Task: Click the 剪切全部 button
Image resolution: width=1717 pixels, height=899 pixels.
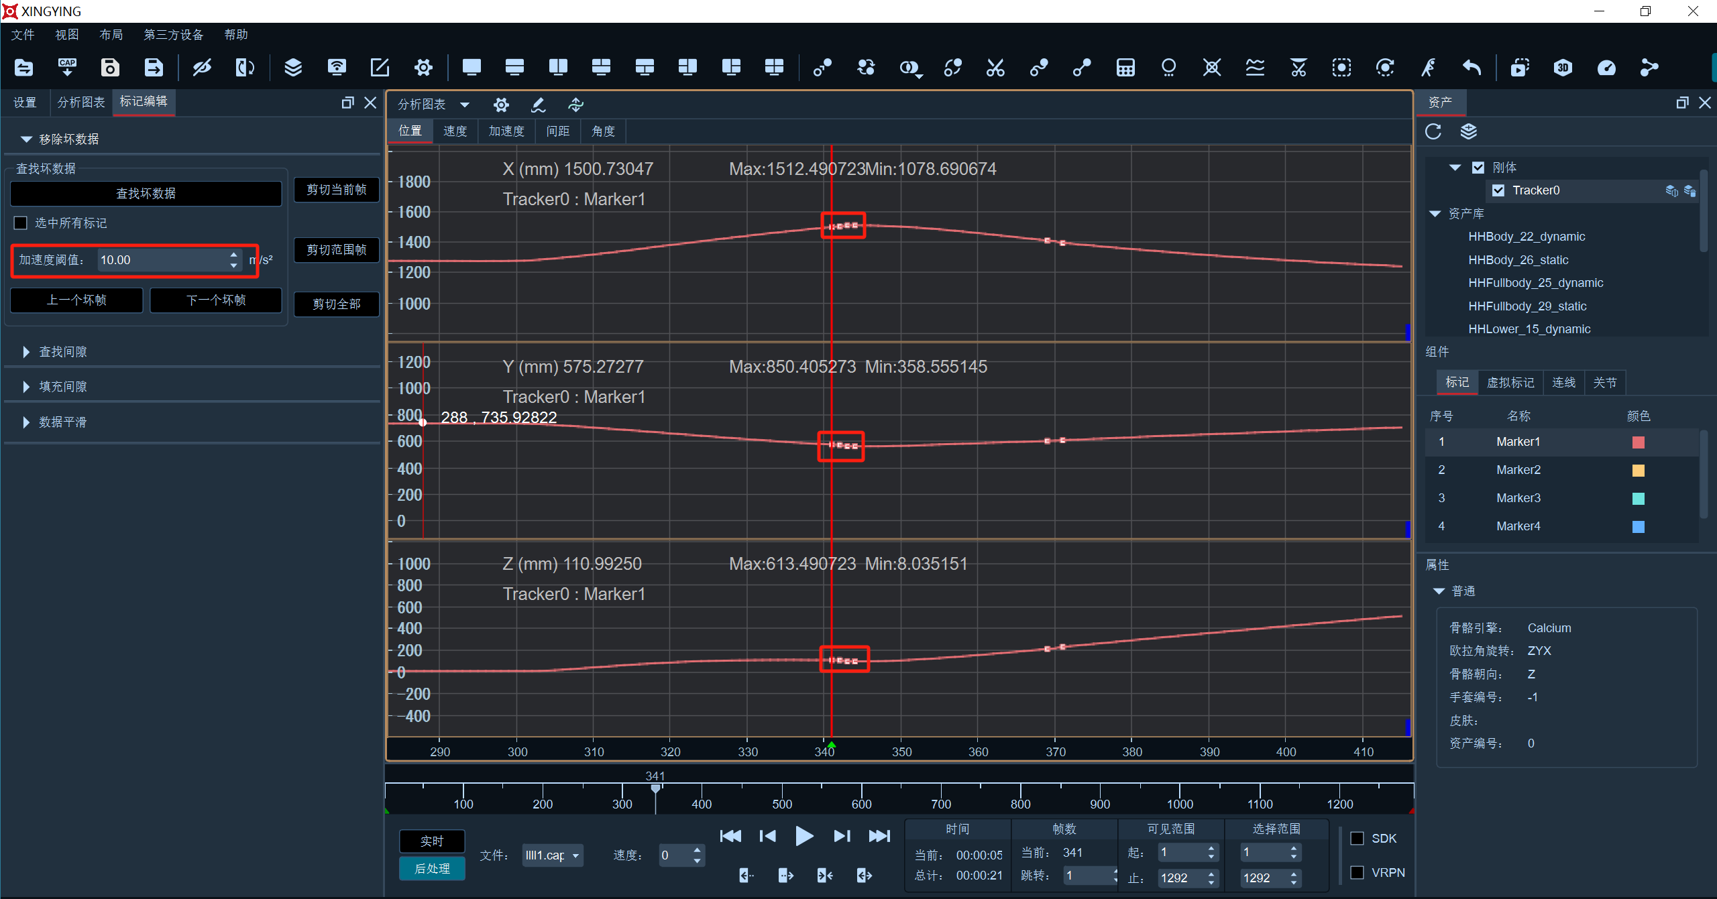Action: pos(337,304)
